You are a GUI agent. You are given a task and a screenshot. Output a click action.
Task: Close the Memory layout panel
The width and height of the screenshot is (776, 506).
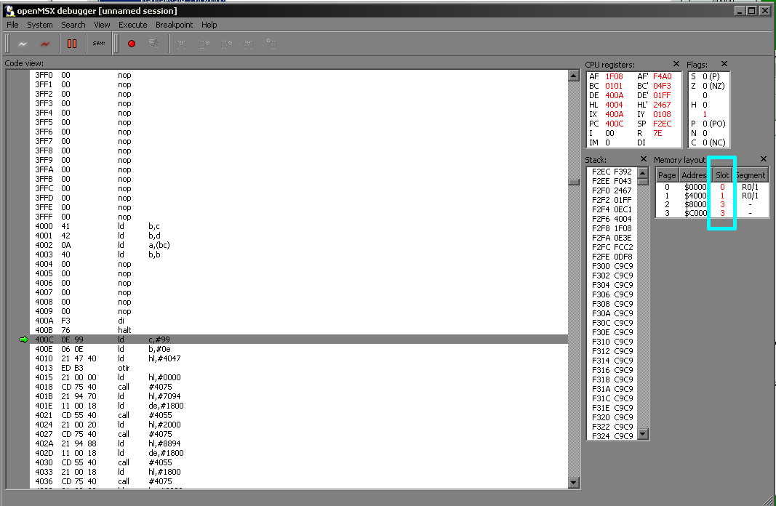(x=763, y=159)
